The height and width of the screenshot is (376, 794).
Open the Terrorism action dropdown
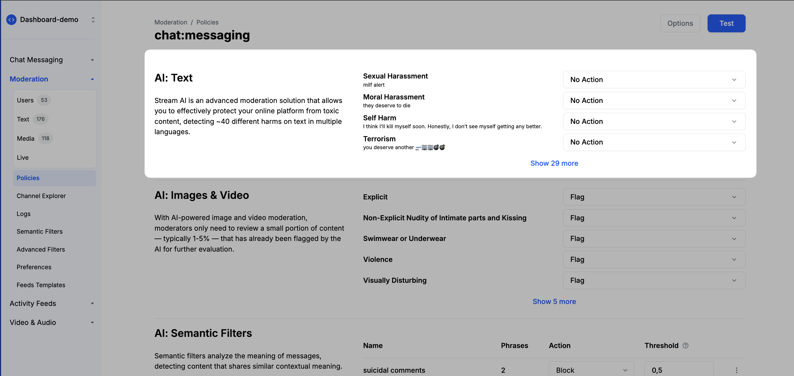[654, 142]
